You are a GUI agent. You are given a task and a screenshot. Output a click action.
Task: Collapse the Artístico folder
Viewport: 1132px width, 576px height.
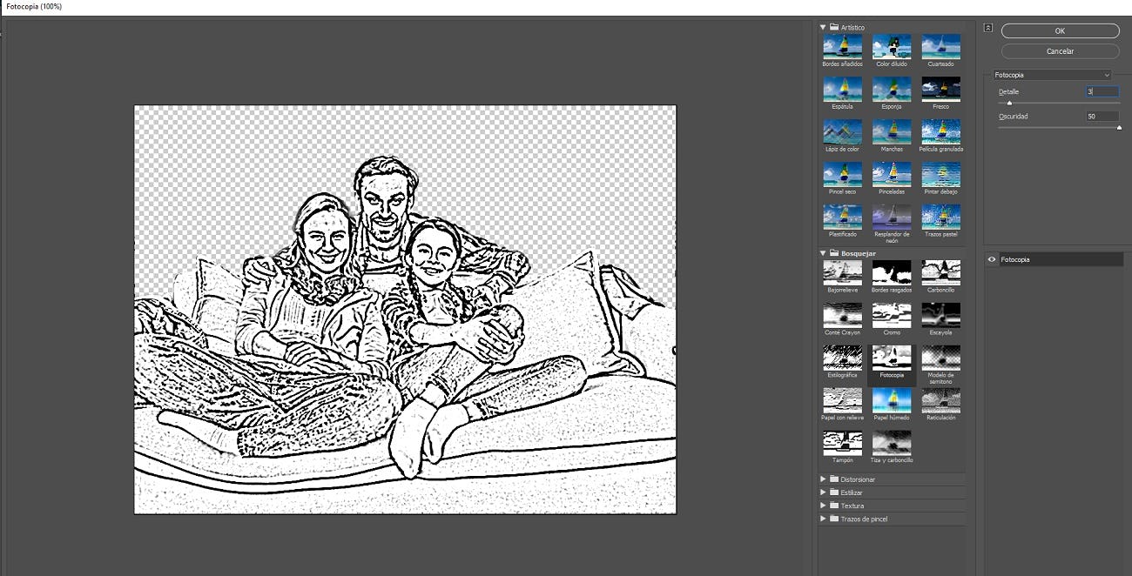pos(823,27)
